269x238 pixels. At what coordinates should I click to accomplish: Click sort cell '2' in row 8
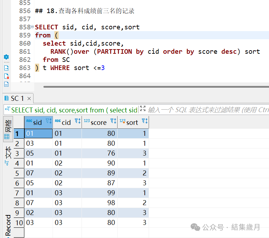click(x=133, y=203)
